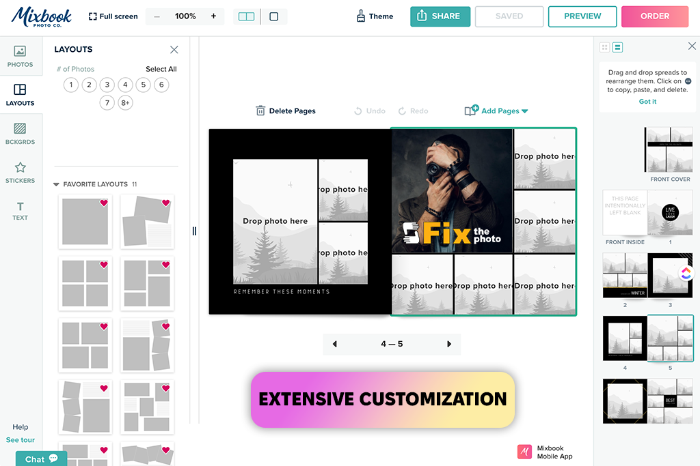Filter layouts by 4 photos
Image resolution: width=700 pixels, height=466 pixels.
tap(126, 85)
